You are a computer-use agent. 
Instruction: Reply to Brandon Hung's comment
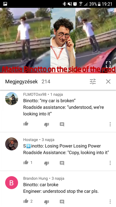(62, 202)
